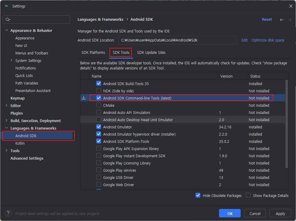Check the Google Web Driver checkbox

coord(99,184)
